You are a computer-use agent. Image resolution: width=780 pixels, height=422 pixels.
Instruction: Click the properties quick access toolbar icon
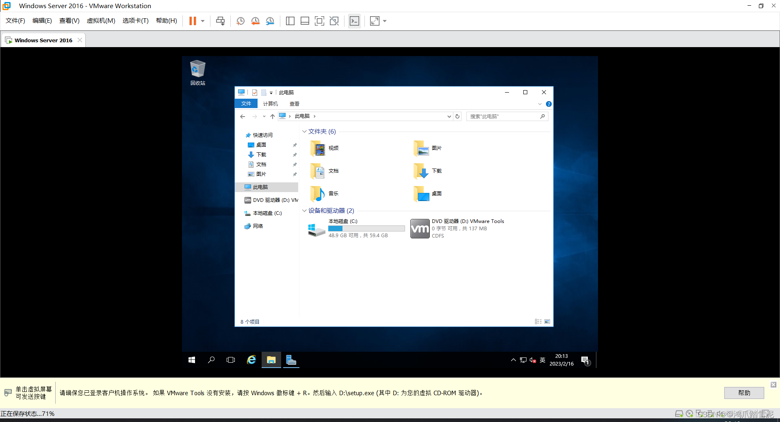pos(255,93)
